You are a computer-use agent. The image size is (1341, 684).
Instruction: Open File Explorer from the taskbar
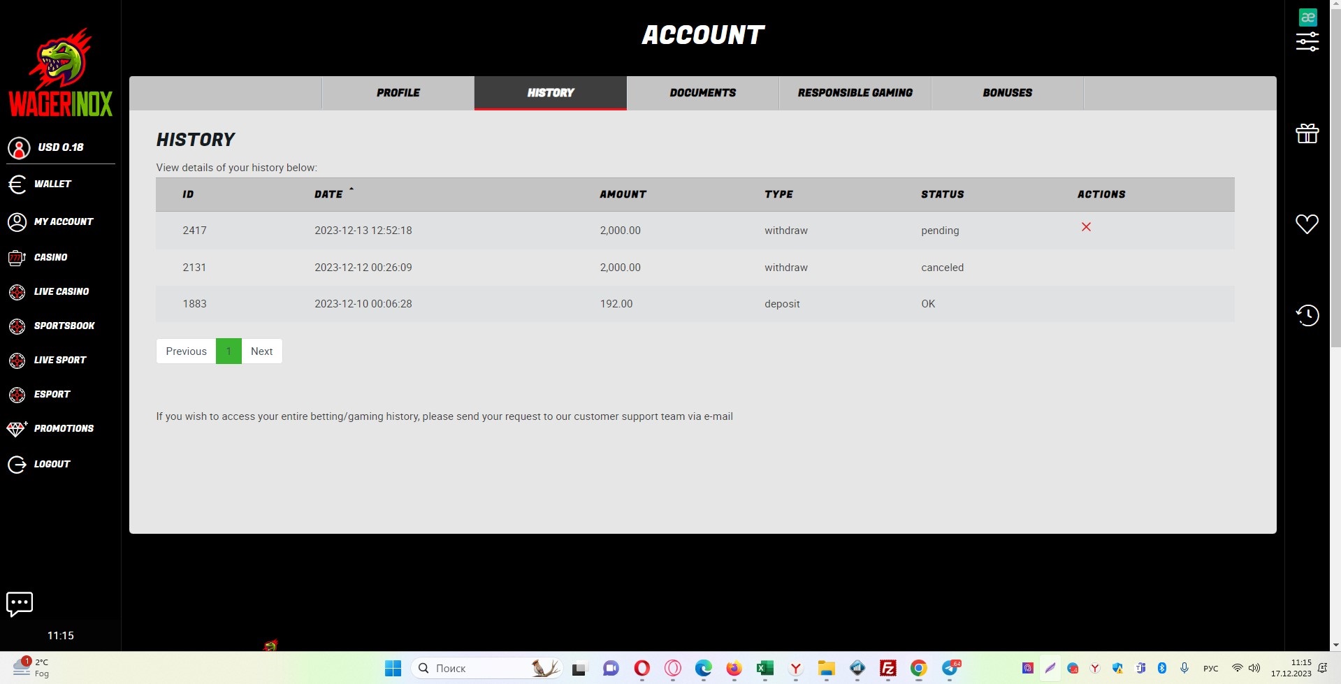tap(826, 669)
